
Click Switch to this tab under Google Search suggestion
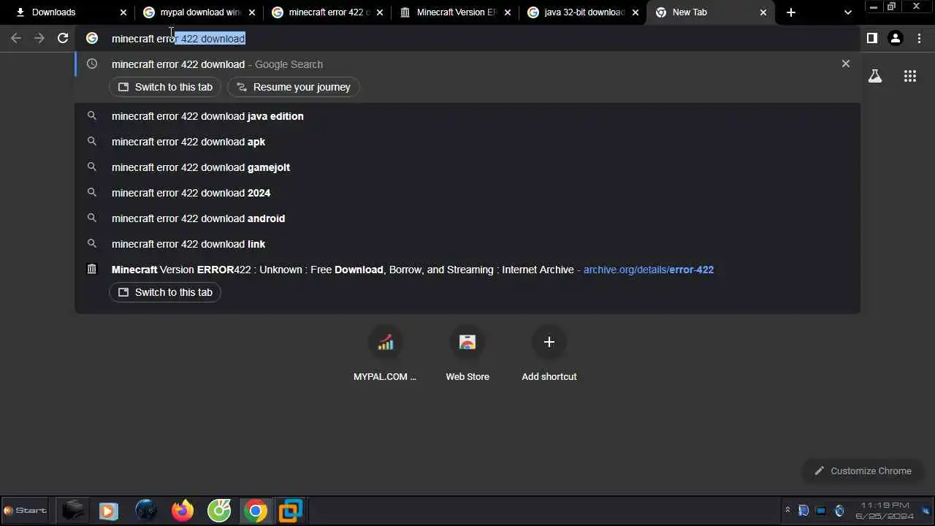[x=165, y=87]
